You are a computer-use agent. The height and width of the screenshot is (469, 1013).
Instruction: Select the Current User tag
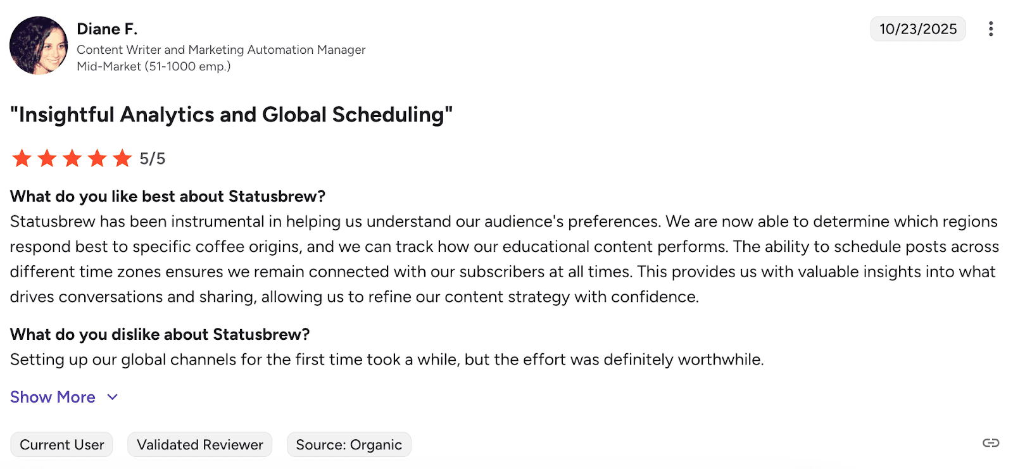(x=61, y=445)
